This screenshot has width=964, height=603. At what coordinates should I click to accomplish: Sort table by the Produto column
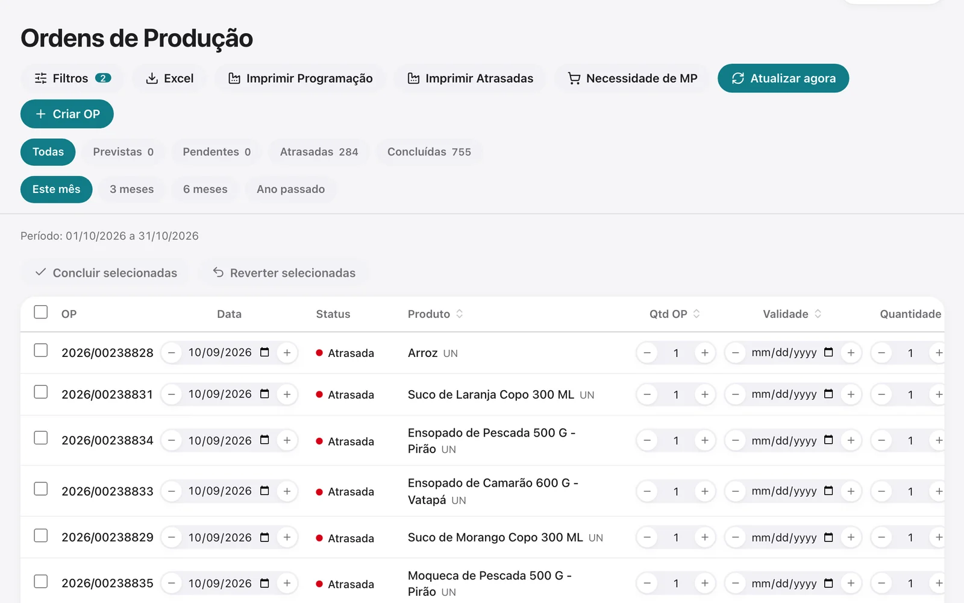point(435,314)
